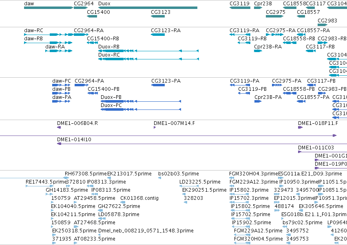This screenshot has height=245, width=347.
Task: Select the Cpr23B gene feature
Action: (258, 8)
